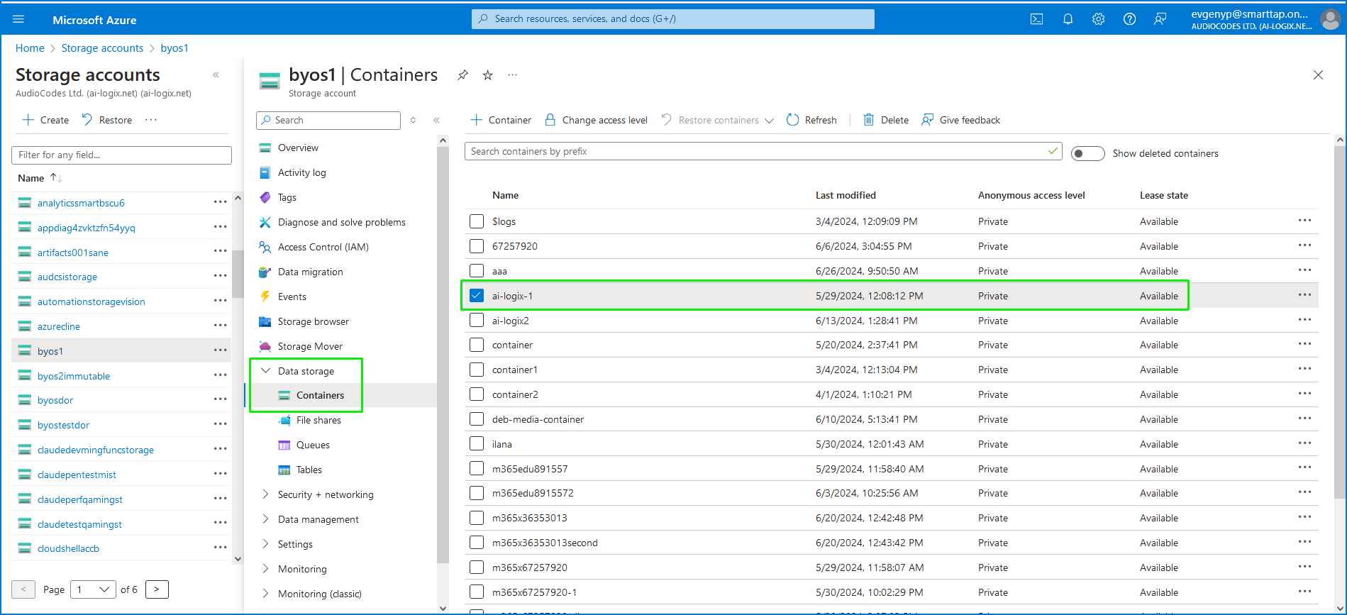Toggle the resource menu expand/collapse arrows
Screen dimensions: 1347x615
tap(413, 120)
